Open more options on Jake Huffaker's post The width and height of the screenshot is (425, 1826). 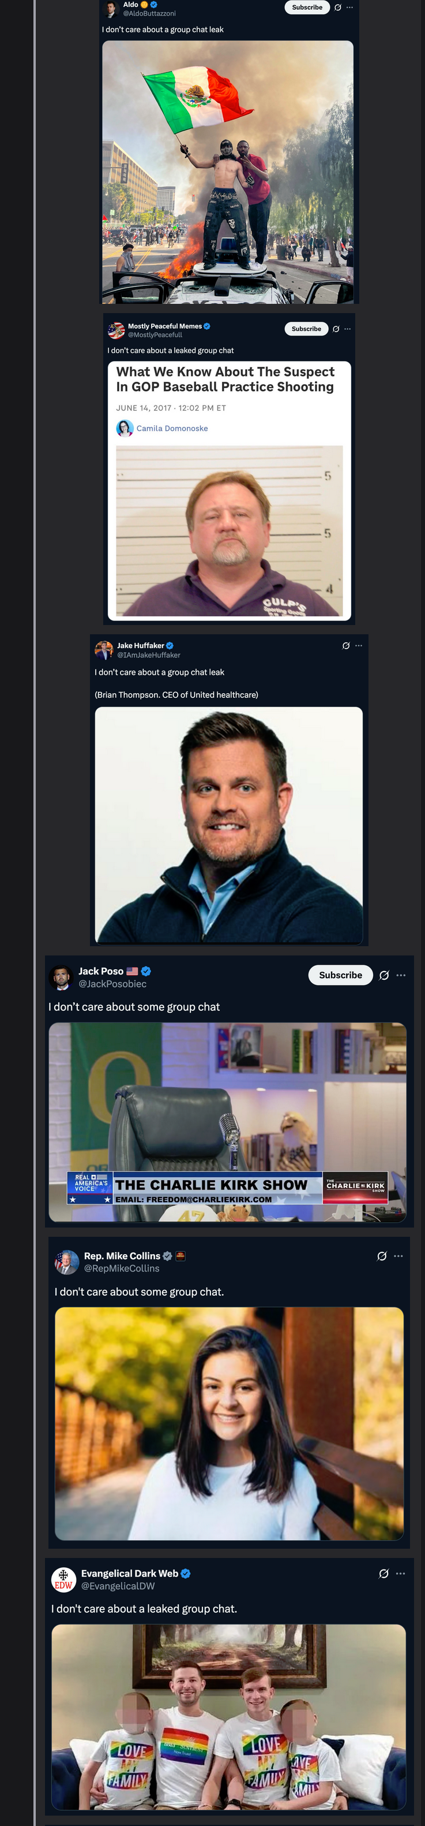tap(359, 646)
